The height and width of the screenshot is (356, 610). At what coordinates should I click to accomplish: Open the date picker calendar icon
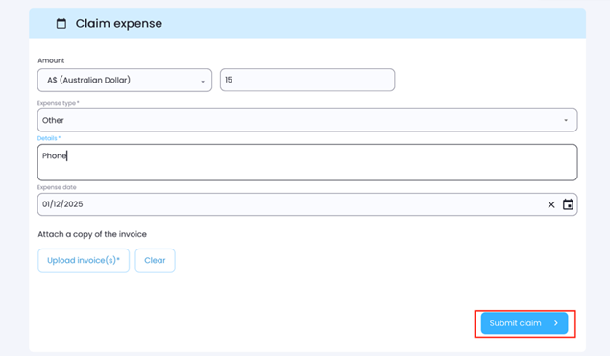pyautogui.click(x=568, y=204)
